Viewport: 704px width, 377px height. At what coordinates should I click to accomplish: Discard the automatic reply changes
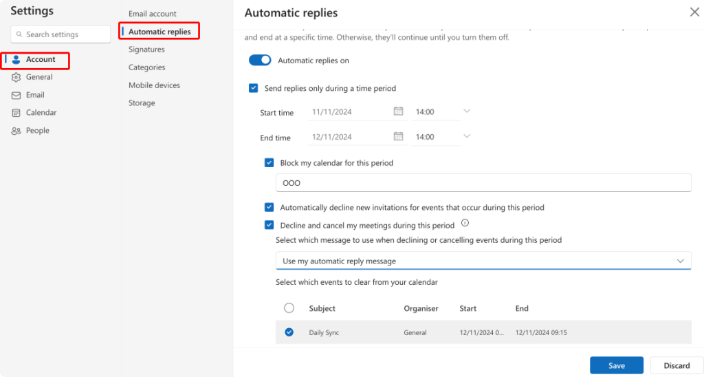676,365
